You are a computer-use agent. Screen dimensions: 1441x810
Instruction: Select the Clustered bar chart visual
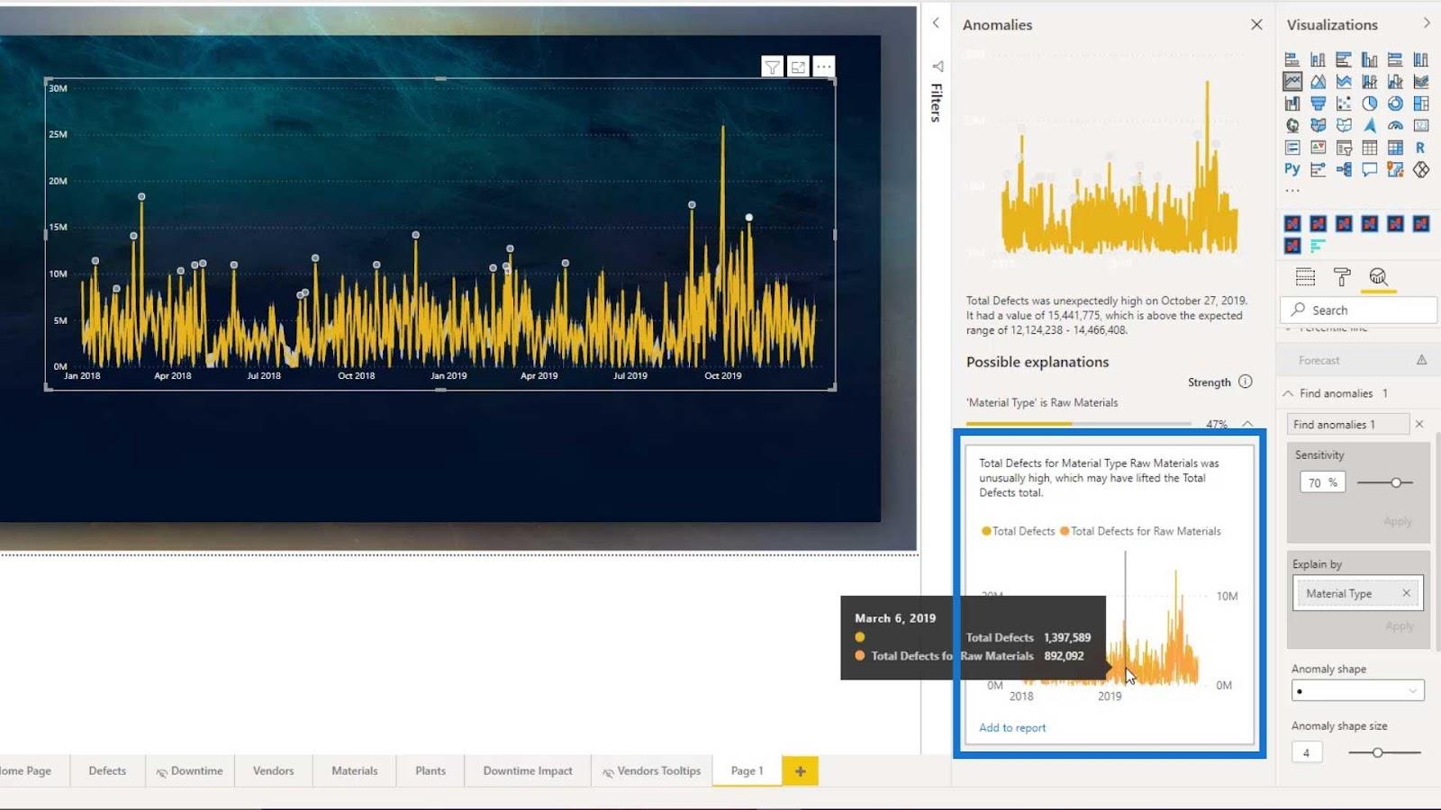click(x=1344, y=60)
